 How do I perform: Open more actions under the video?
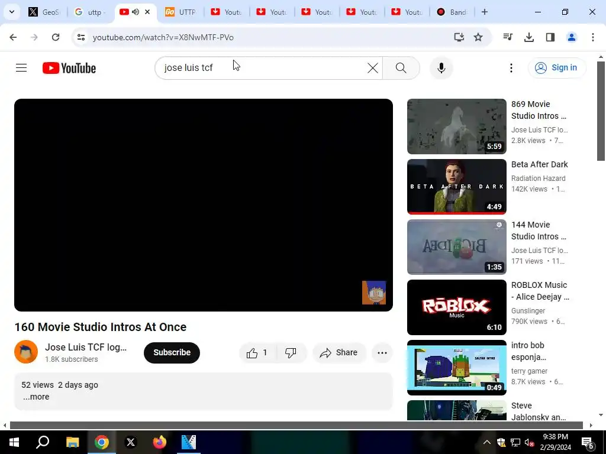point(382,352)
